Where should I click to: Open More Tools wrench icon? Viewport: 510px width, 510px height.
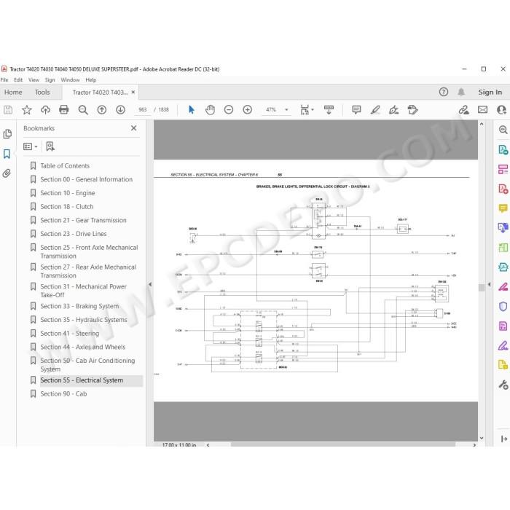tap(503, 385)
